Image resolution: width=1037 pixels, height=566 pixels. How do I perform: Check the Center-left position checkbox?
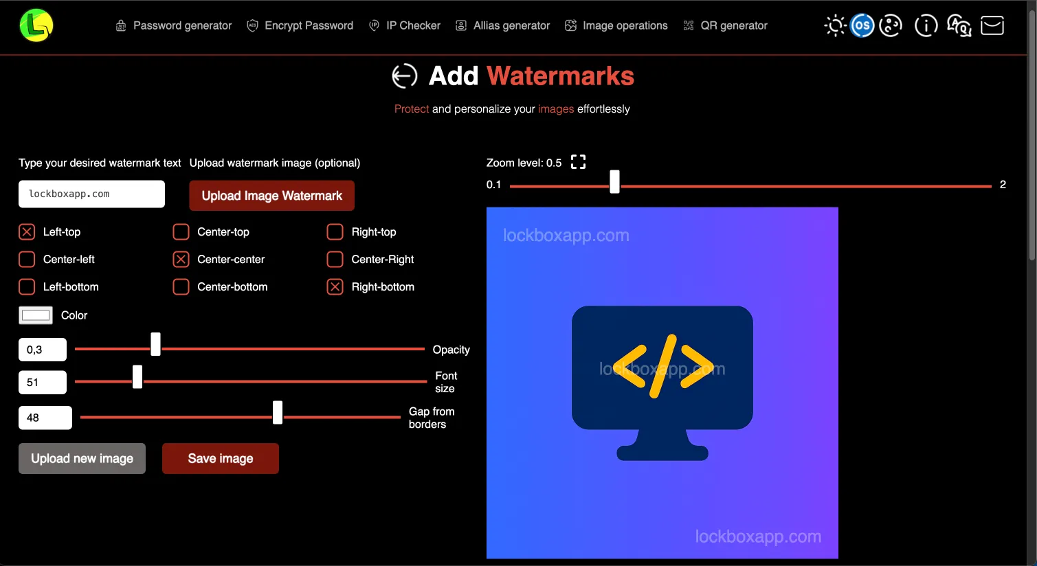(x=27, y=260)
